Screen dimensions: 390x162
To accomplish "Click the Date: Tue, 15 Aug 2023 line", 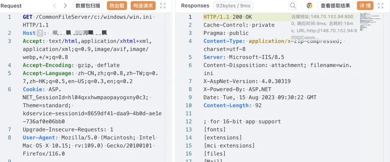I will [260, 98].
